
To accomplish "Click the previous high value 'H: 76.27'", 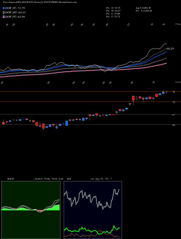I will pyautogui.click(x=115, y=11).
